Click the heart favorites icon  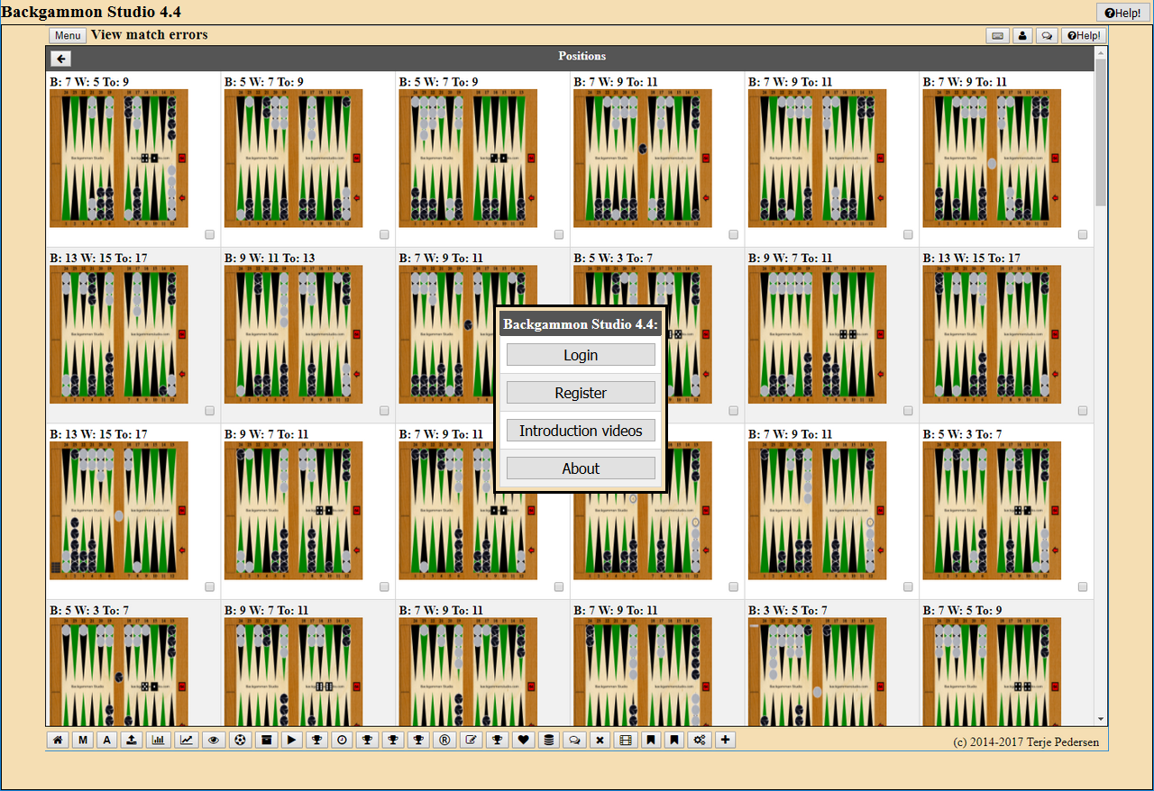pos(523,740)
